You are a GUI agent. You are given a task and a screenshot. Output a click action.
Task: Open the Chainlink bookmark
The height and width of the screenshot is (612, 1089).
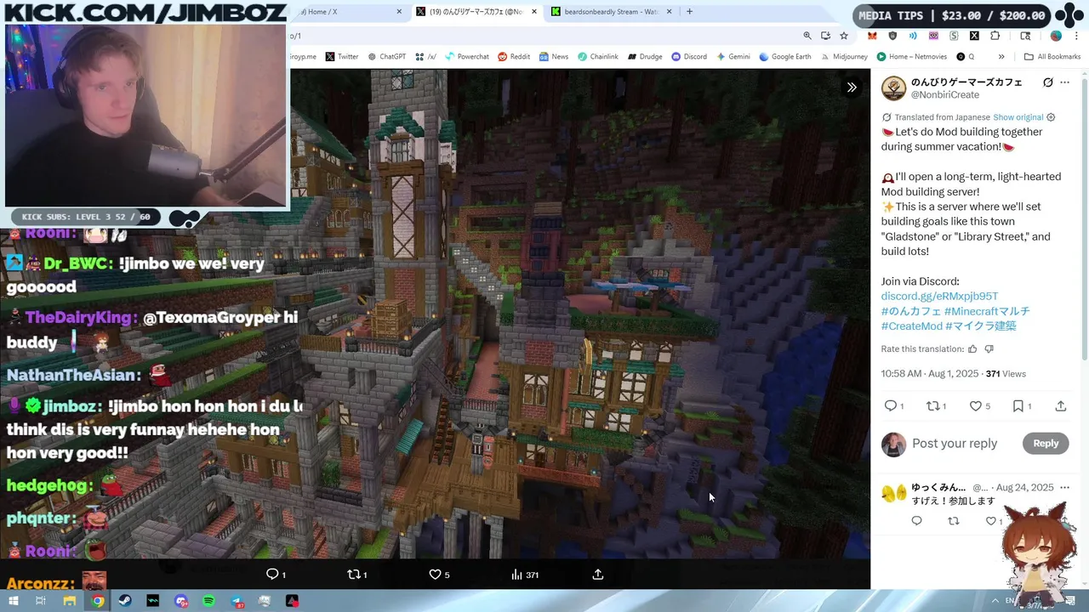coord(597,57)
